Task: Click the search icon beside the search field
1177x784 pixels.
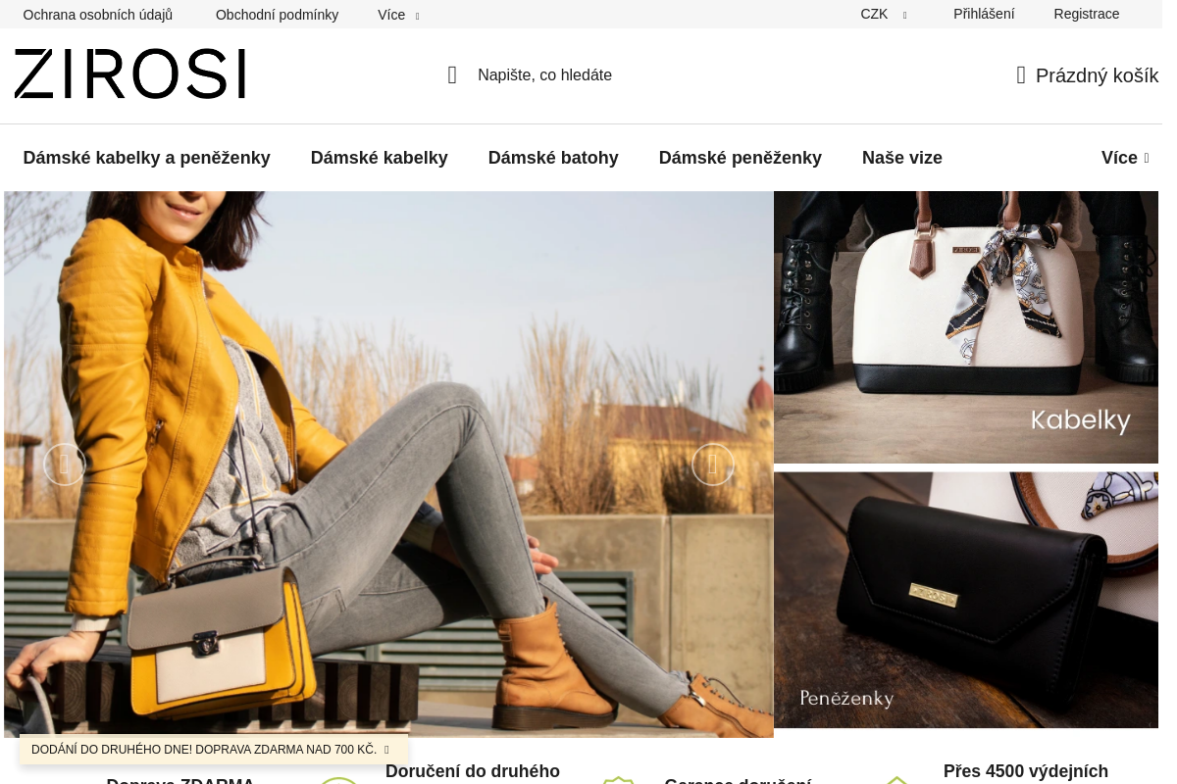Action: tap(452, 75)
